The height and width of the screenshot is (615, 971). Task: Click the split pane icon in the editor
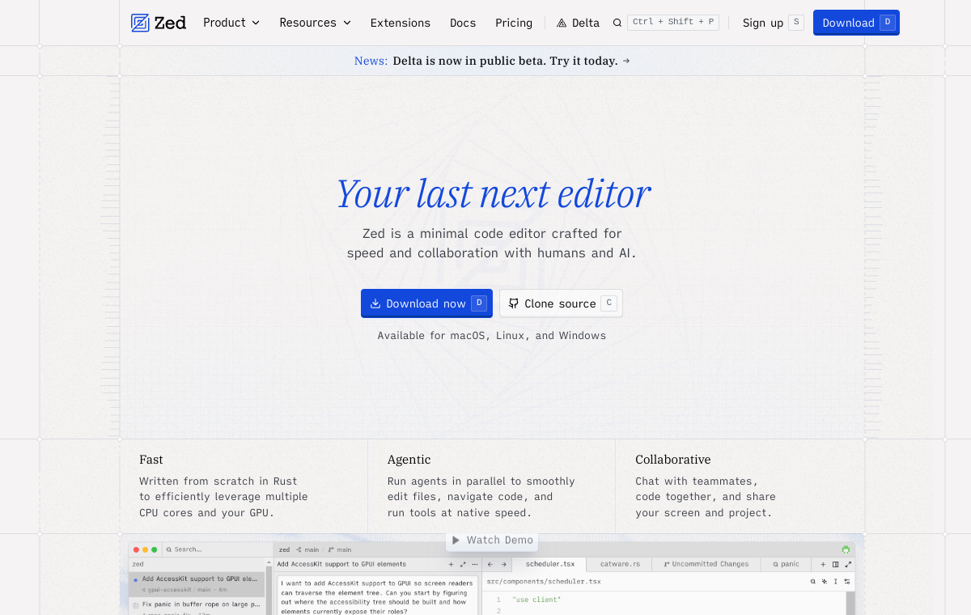[x=836, y=564]
